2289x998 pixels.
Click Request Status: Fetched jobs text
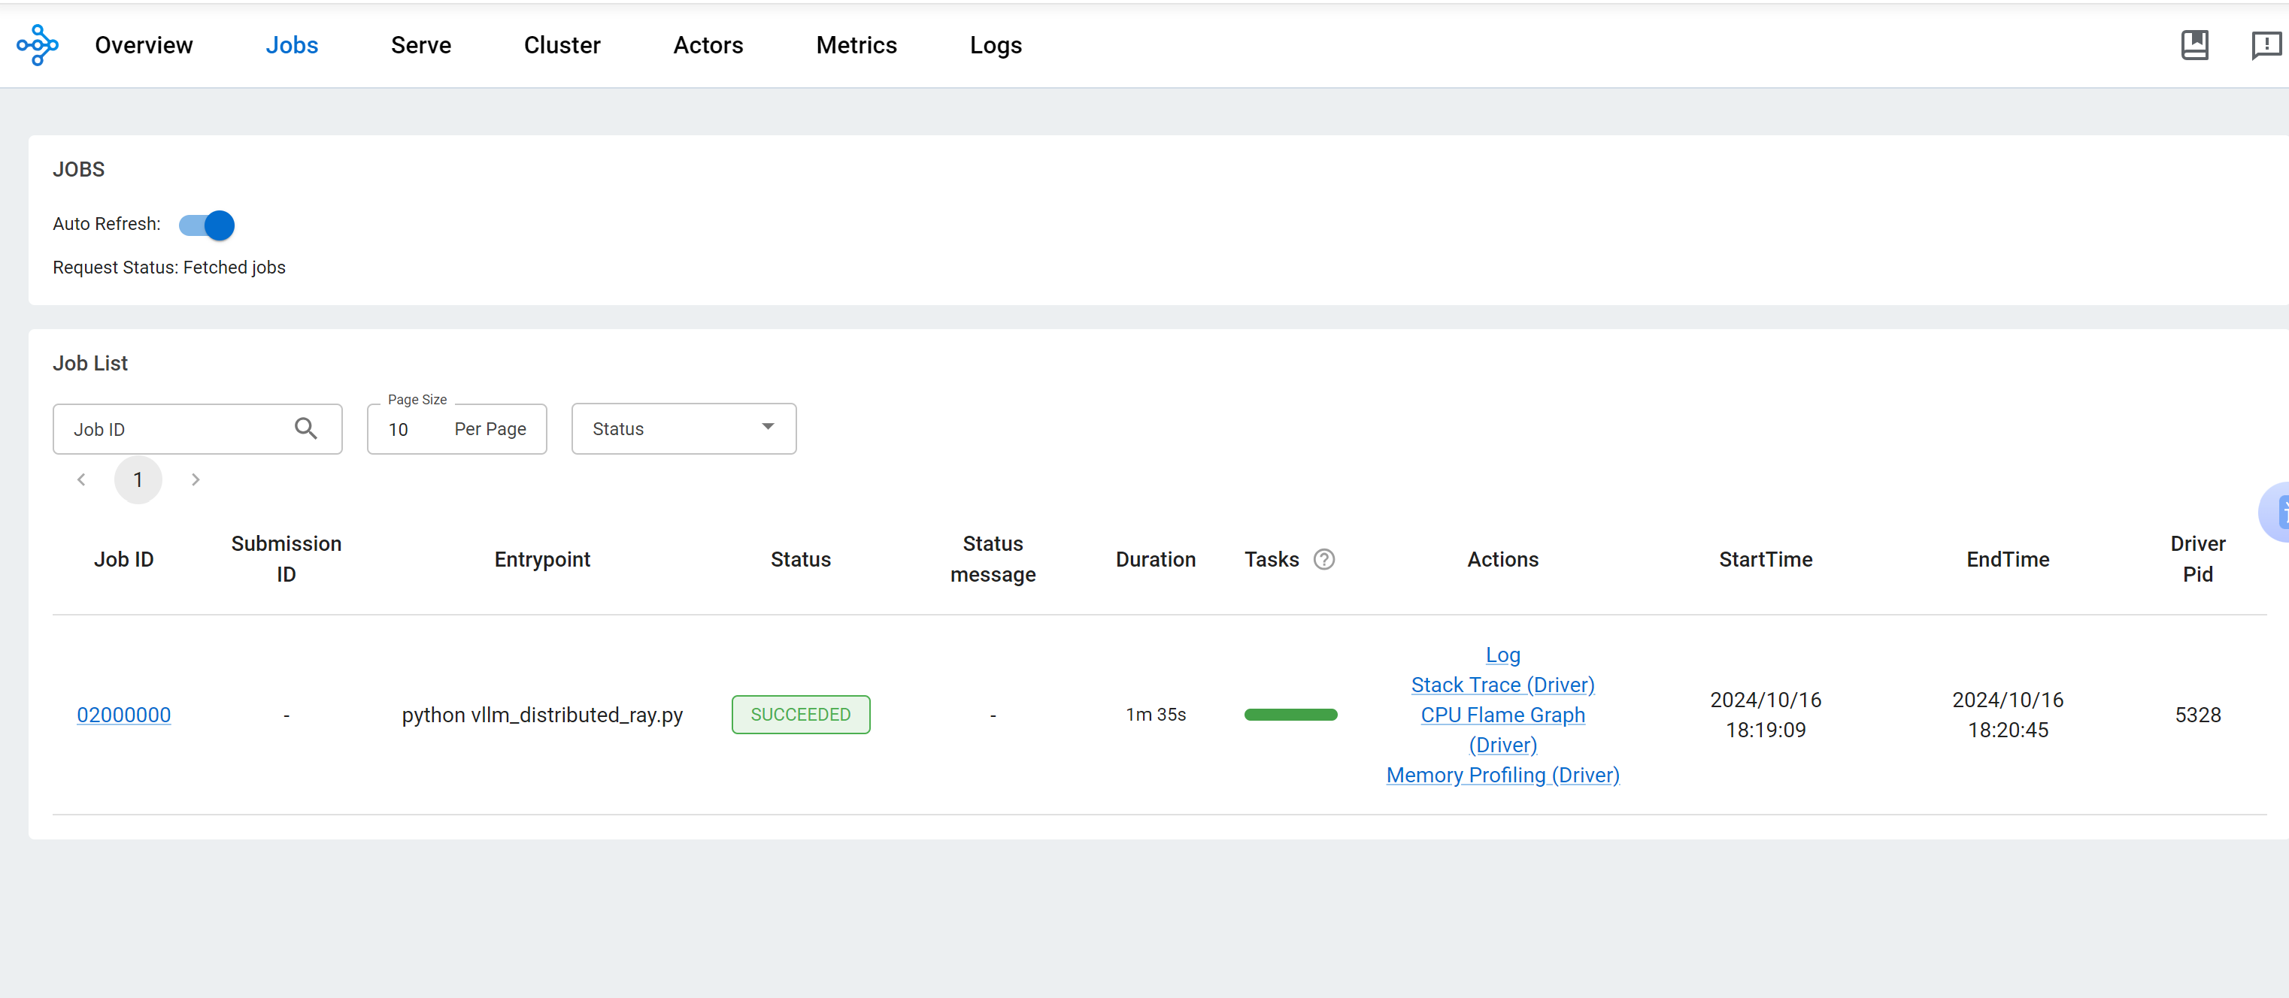[x=169, y=268]
